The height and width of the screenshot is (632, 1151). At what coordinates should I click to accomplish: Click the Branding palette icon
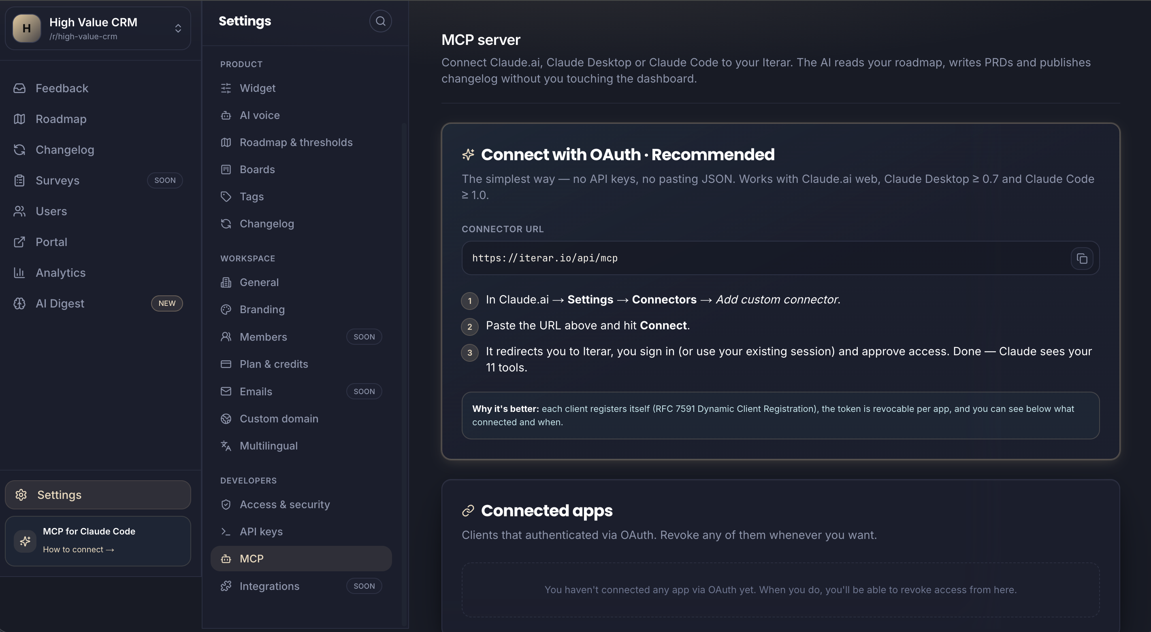coord(226,310)
